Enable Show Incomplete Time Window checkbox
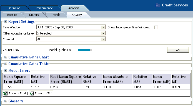The width and height of the screenshot is (193, 106). (156, 27)
